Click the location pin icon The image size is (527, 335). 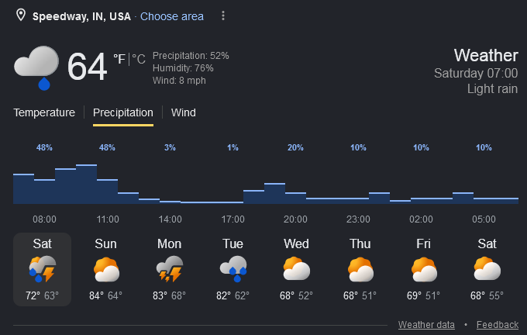[x=21, y=16]
